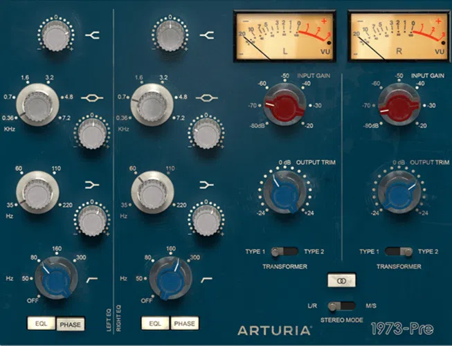This screenshot has height=346, width=452.
Task: Click the stereo link button
Action: pyautogui.click(x=340, y=280)
